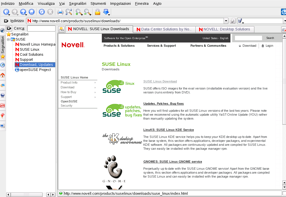This screenshot has height=197, width=286.
Task: Click the Stop loading icon
Action: click(x=50, y=12)
